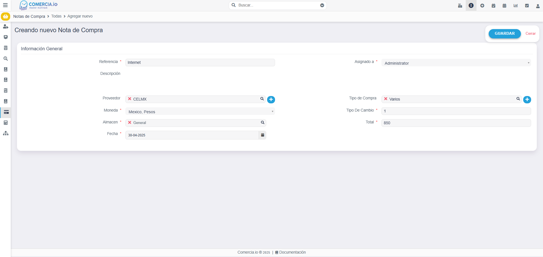Clear the Varios purchase type selection
The image size is (543, 257).
click(x=386, y=99)
